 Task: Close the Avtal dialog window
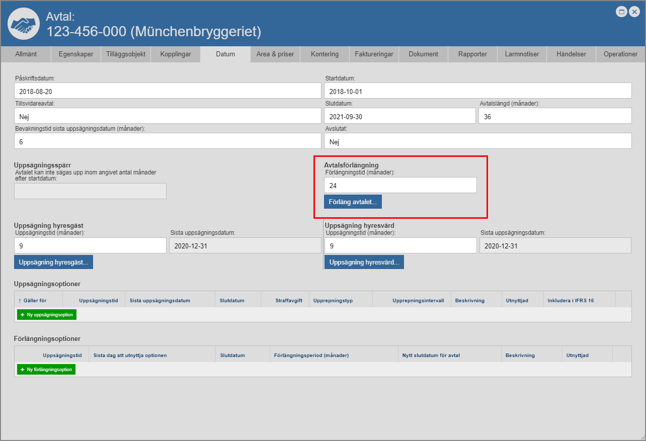click(634, 12)
